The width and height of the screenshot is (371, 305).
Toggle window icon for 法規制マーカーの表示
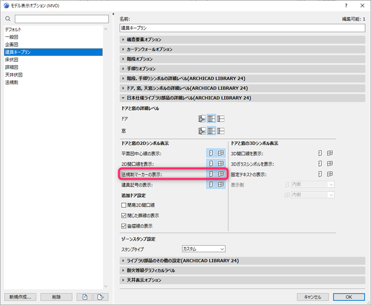pyautogui.click(x=221, y=174)
